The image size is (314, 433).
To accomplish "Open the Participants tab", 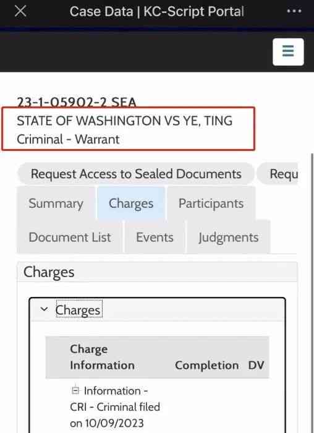I will (211, 204).
